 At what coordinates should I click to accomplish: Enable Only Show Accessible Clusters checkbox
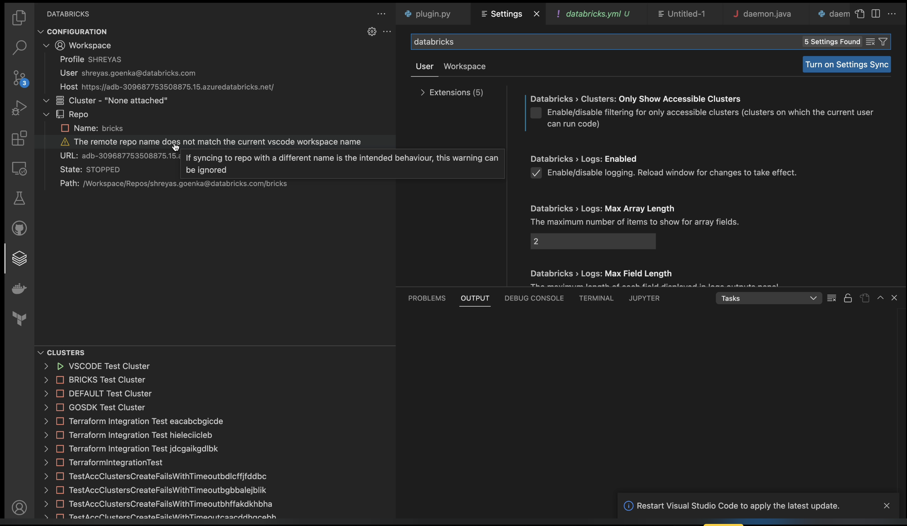click(x=536, y=113)
